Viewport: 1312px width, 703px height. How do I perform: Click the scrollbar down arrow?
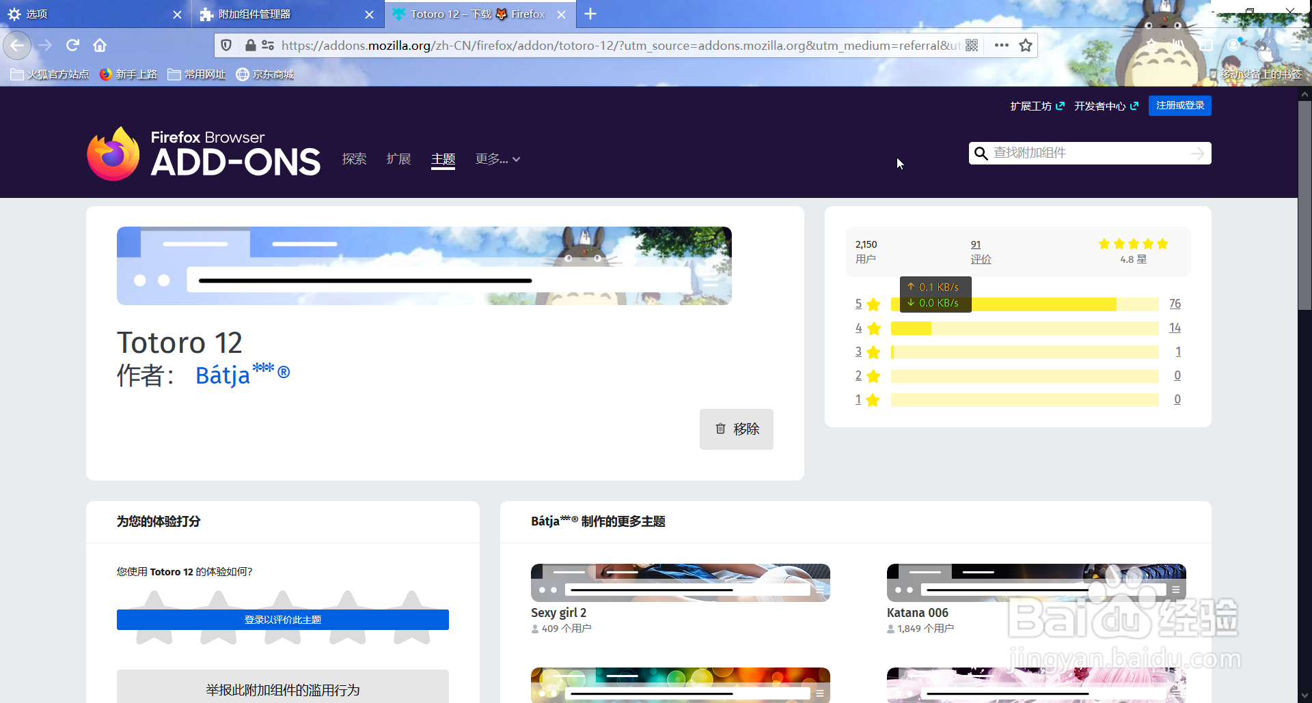click(x=1304, y=695)
